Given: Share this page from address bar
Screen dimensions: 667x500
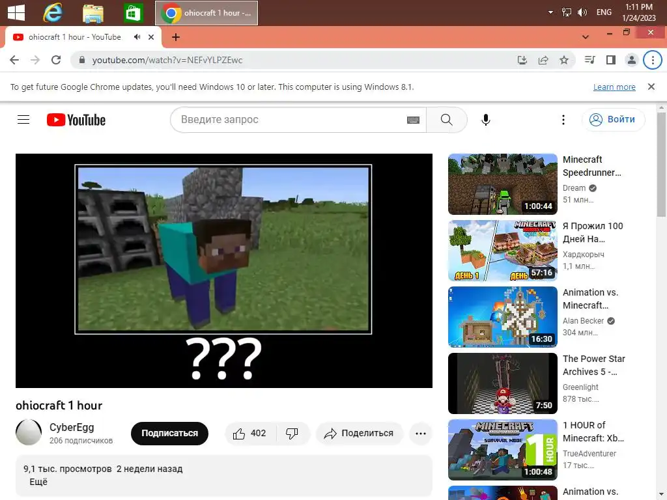Looking at the screenshot, I should pyautogui.click(x=543, y=60).
